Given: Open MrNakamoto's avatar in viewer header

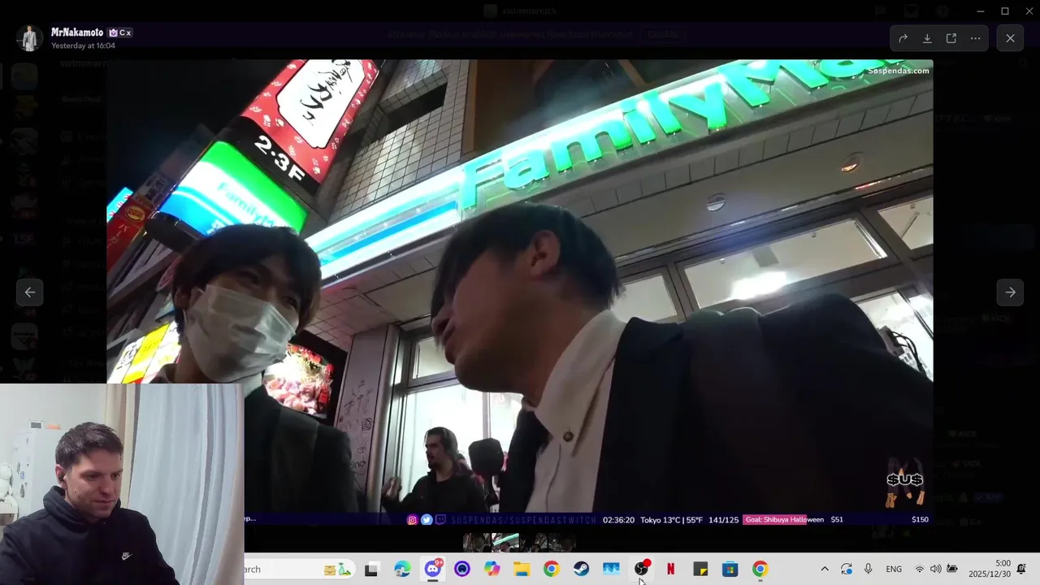Looking at the screenshot, I should 30,38.
